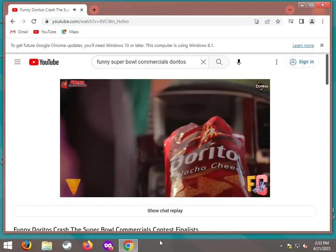The image size is (336, 252).
Task: Open Chrome's three-dot menu
Action: tap(323, 21)
